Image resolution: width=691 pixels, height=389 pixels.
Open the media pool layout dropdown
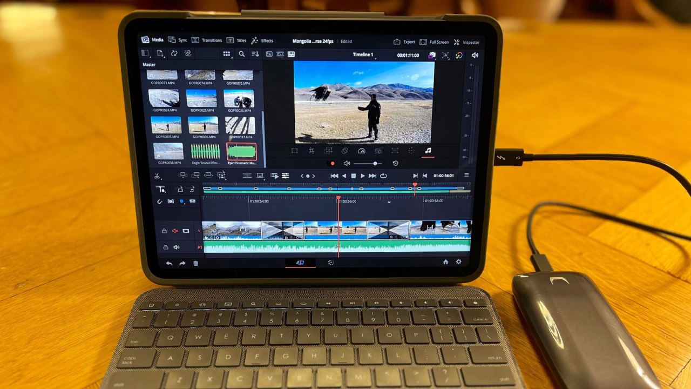[x=145, y=53]
